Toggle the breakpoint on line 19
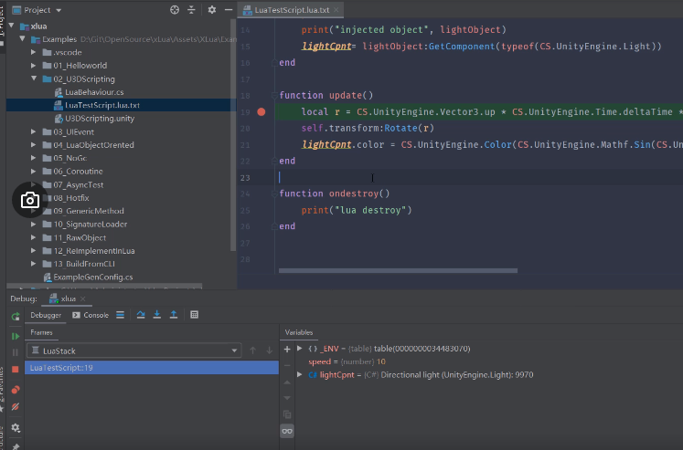The image size is (683, 450). click(261, 111)
